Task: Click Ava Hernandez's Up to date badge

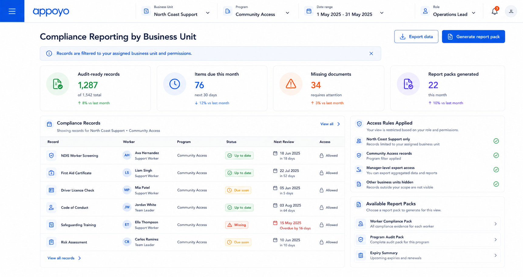Action: coord(239,156)
